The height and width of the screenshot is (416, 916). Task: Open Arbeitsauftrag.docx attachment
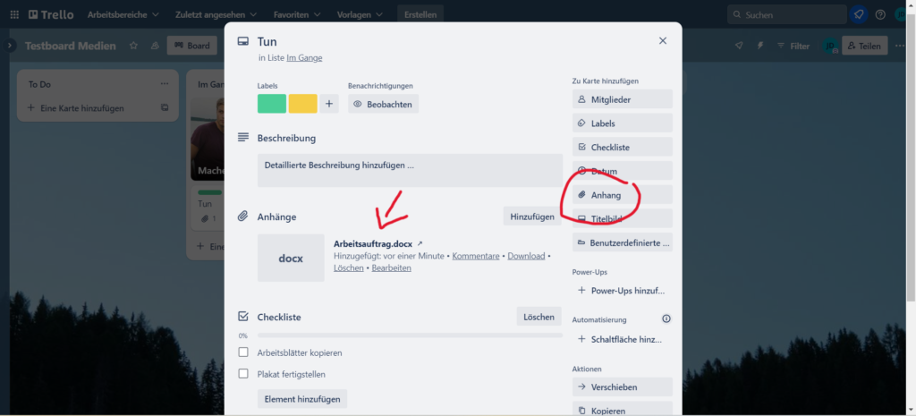tap(373, 243)
